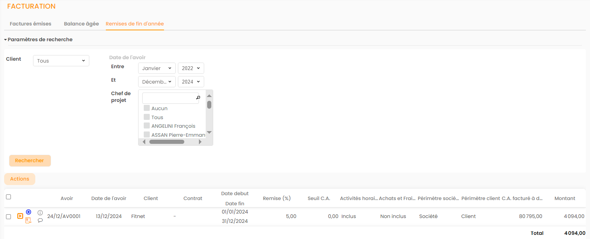
Task: Click the magnifier icon in Chef de projet search
Action: pos(198,98)
